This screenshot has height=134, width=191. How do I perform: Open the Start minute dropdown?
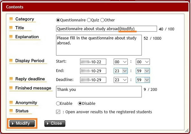click(143, 62)
